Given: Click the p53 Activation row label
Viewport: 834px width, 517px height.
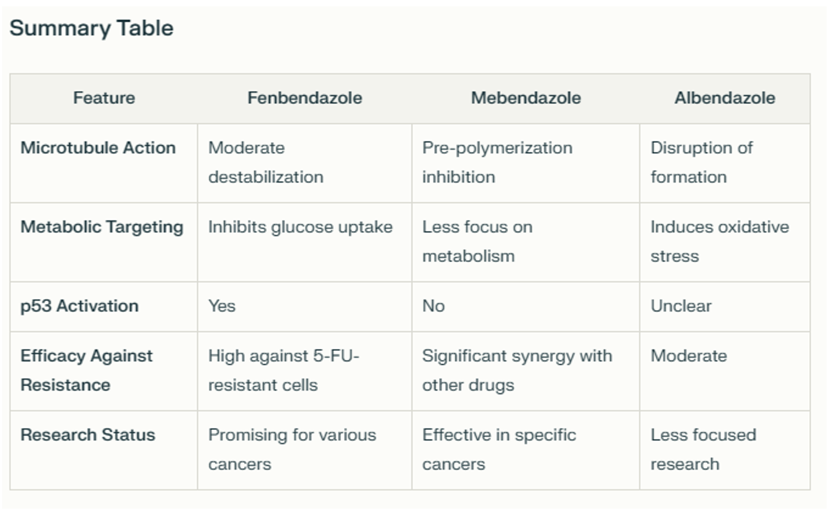Looking at the screenshot, I should coord(79,306).
